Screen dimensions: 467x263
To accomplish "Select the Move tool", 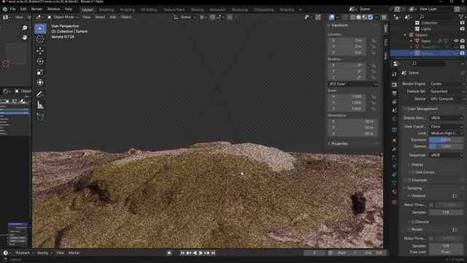I will (40, 50).
